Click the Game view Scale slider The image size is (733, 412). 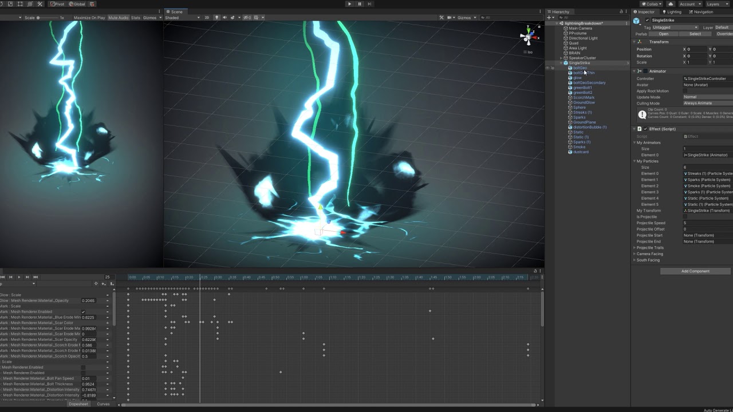[39, 18]
